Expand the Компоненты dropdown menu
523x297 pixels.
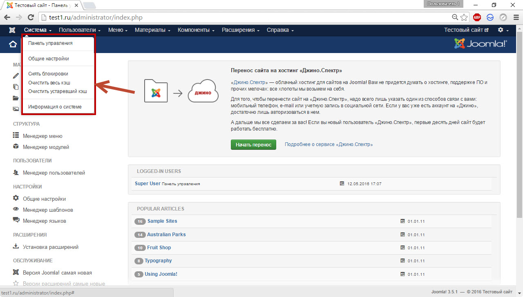click(x=196, y=30)
